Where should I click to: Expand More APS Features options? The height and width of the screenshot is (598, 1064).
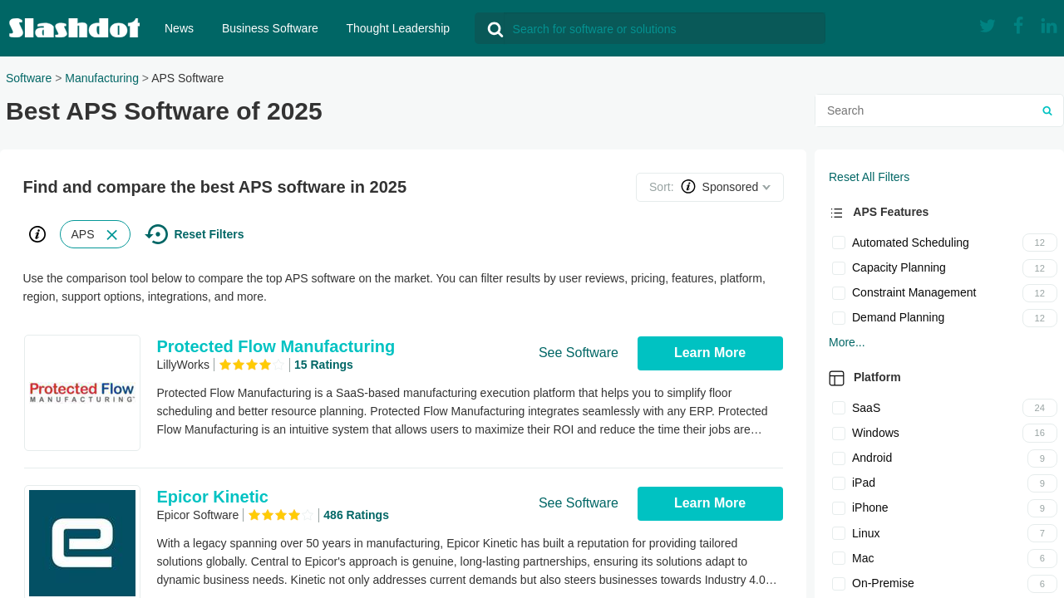tap(846, 342)
